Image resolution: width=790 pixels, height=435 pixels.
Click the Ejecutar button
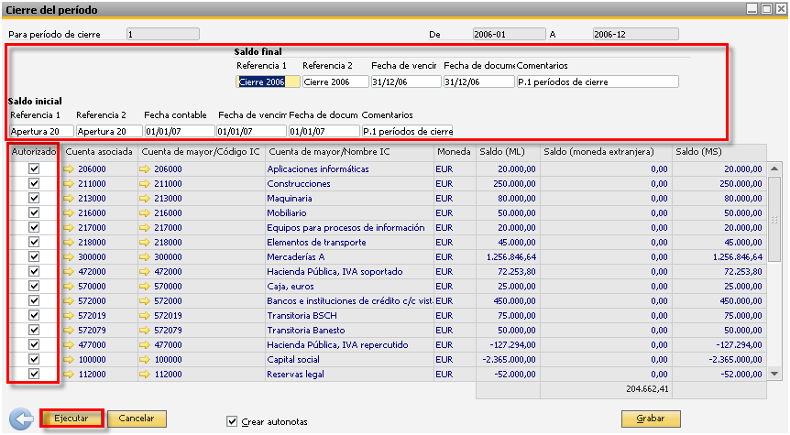coord(71,419)
